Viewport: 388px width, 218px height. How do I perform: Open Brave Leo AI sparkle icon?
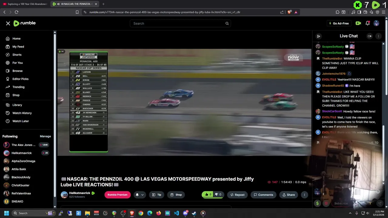[371, 12]
